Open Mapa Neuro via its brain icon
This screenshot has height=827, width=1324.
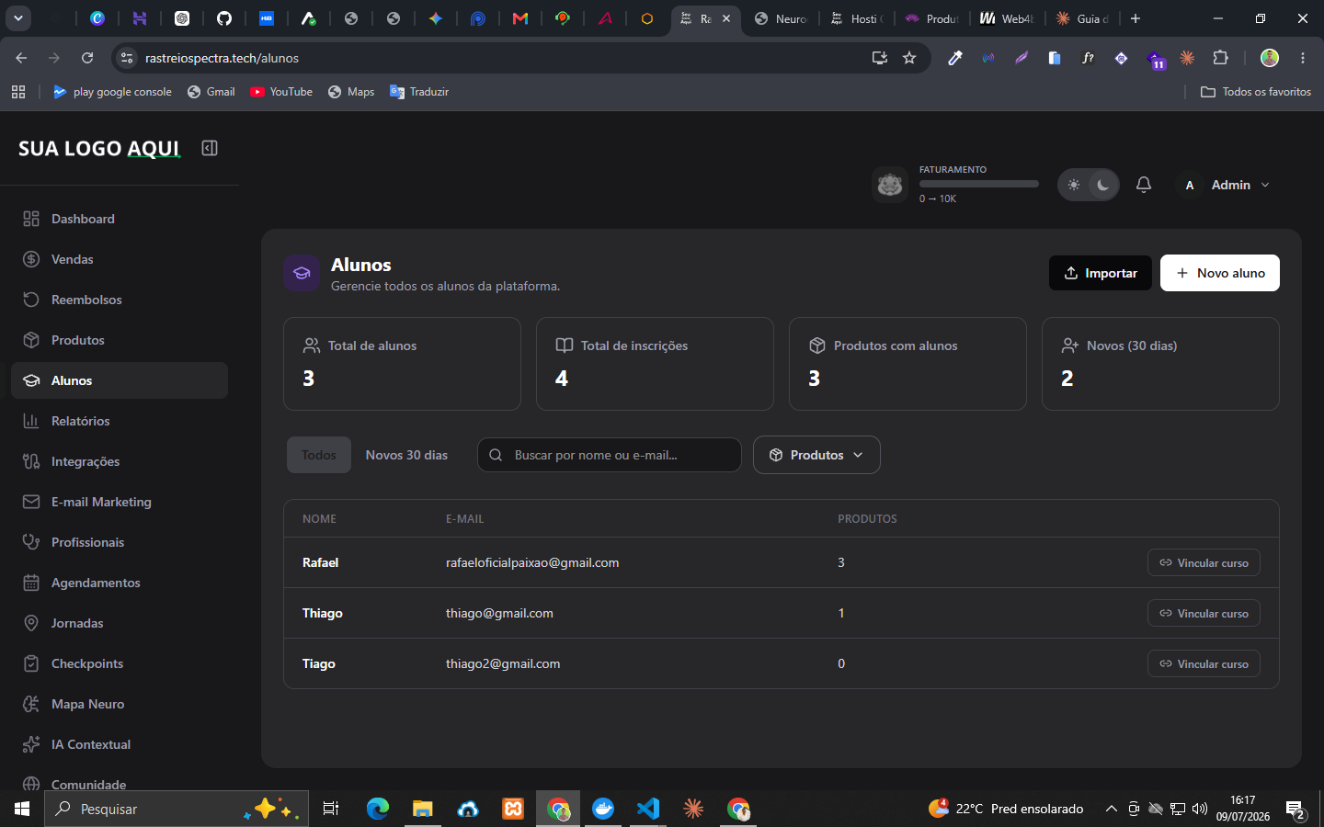(31, 704)
